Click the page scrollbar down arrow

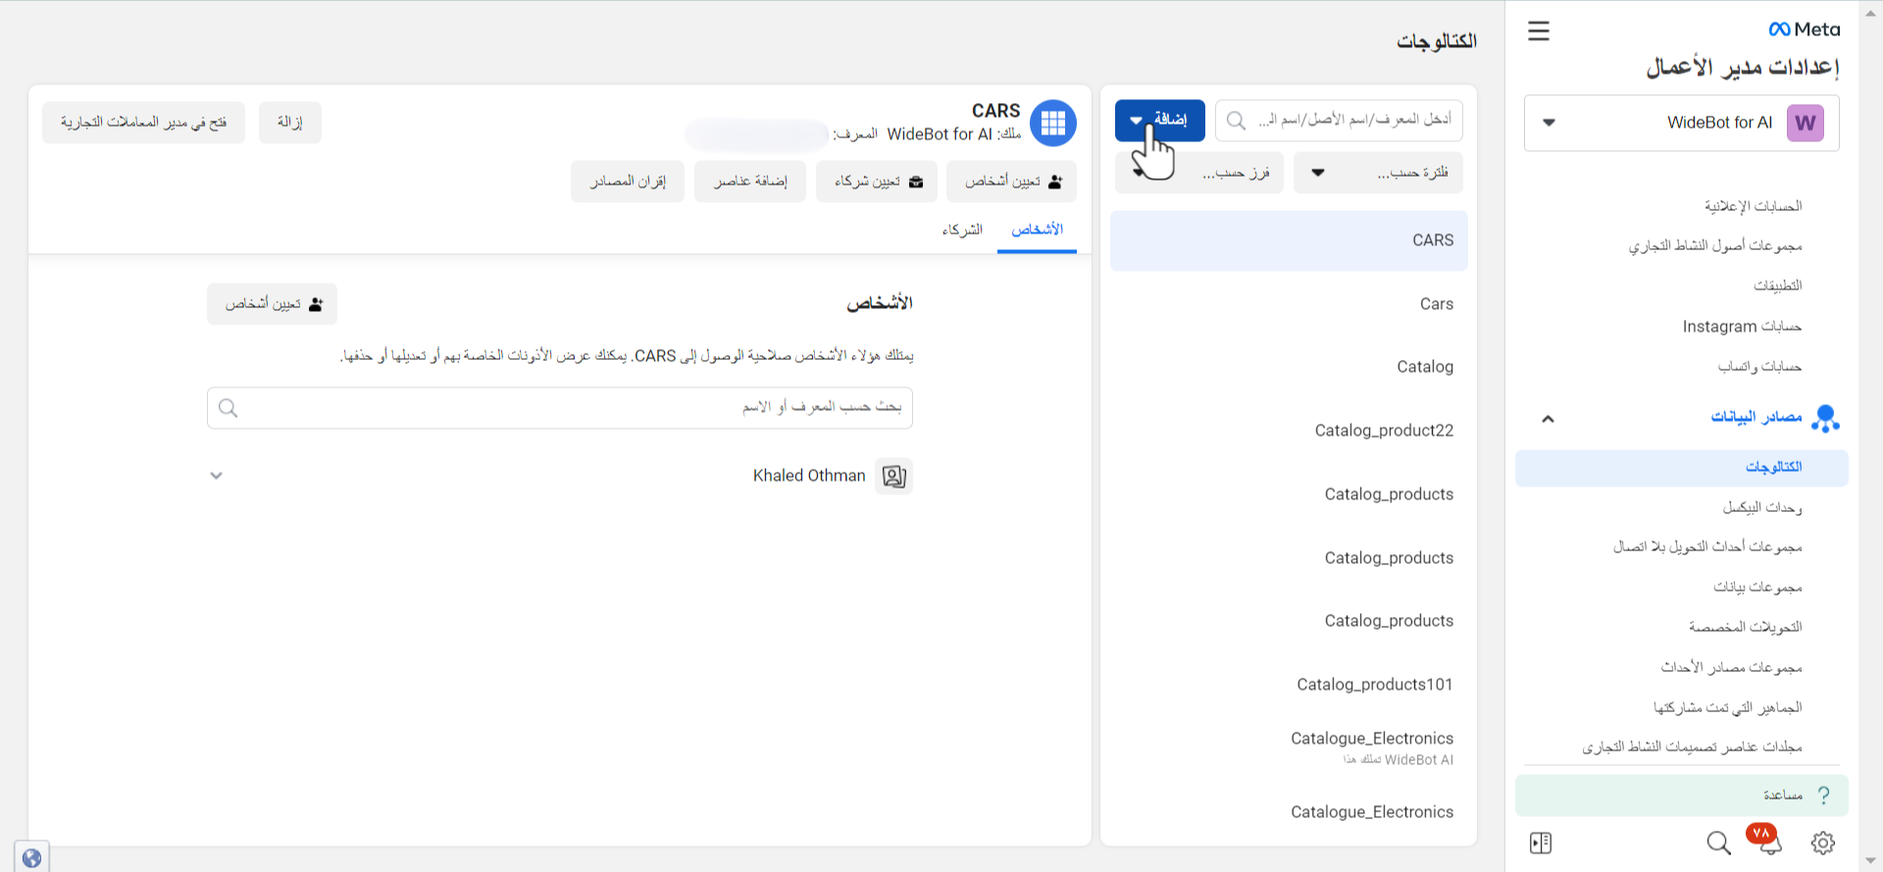point(1870,861)
